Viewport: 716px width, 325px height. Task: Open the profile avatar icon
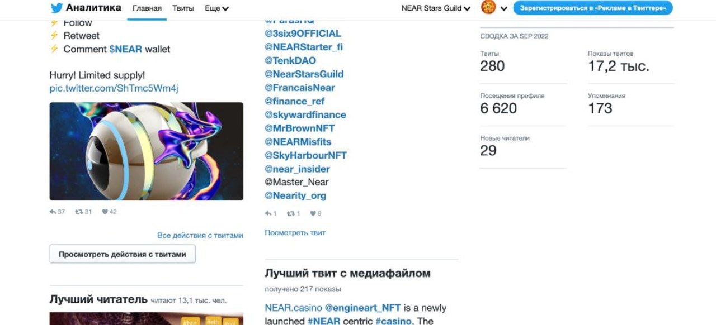(488, 8)
